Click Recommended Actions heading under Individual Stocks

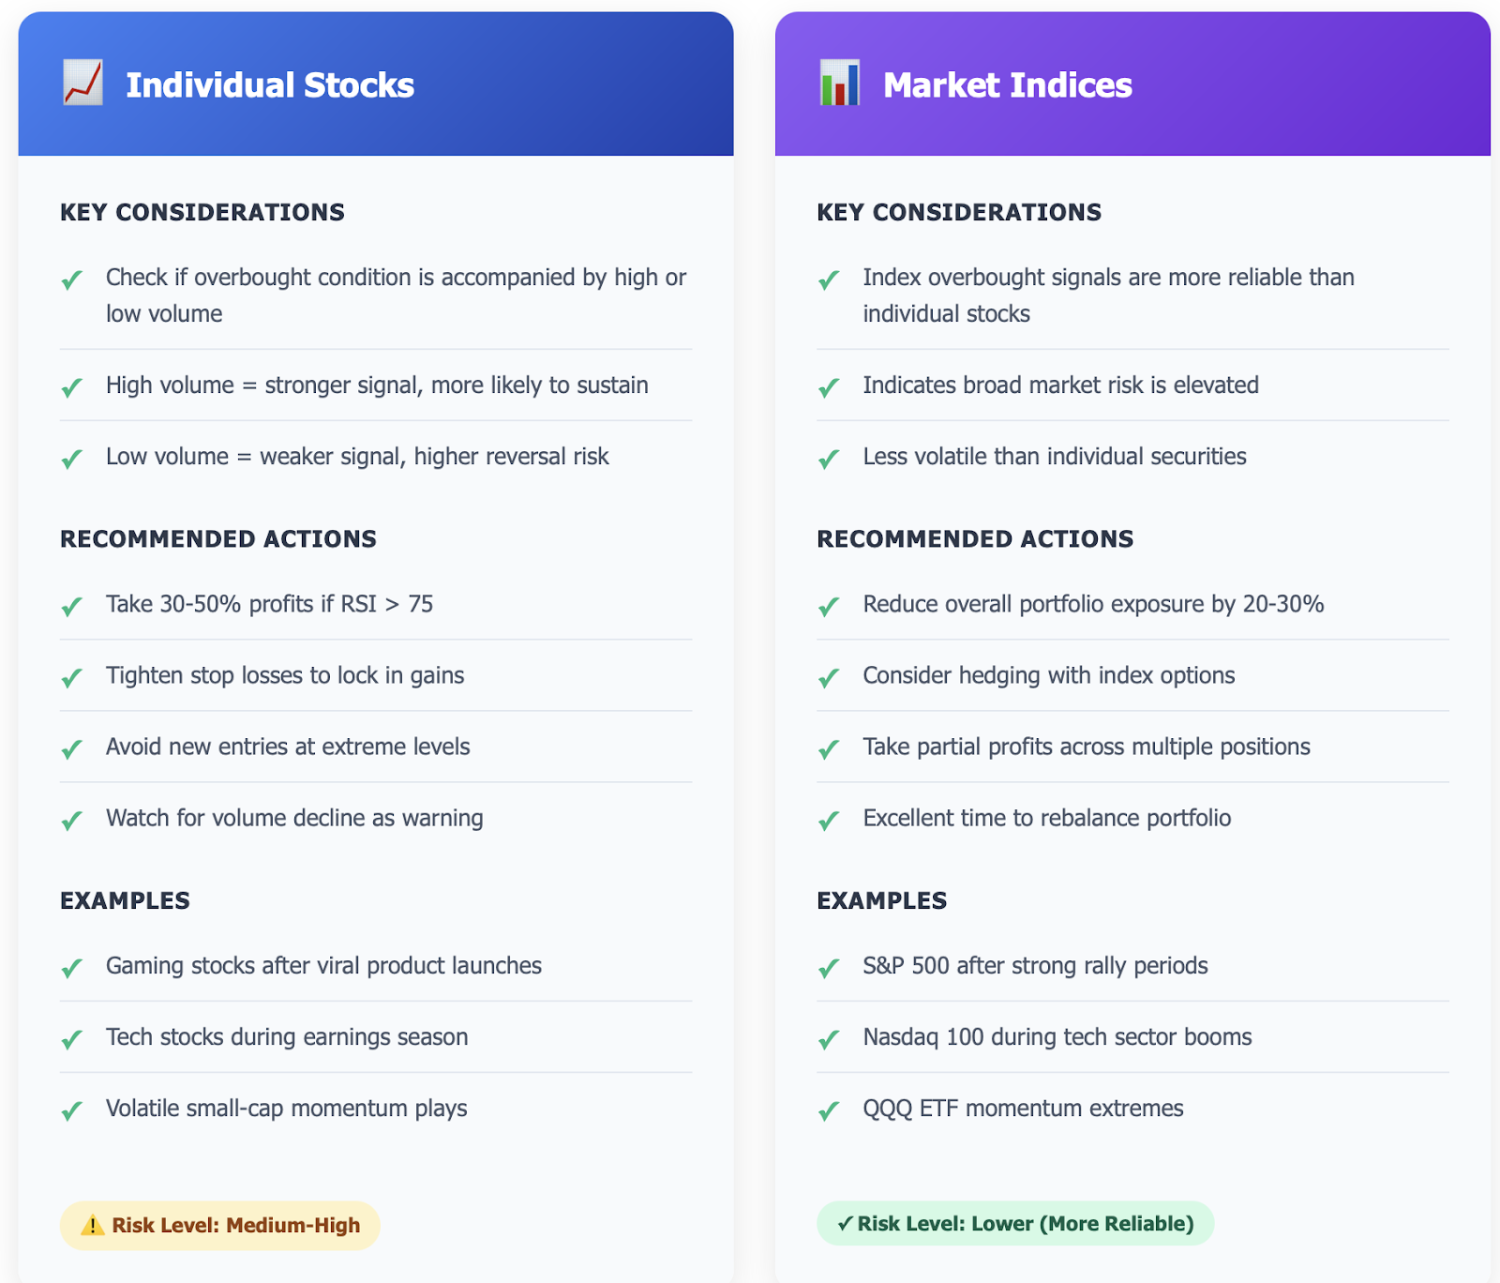[x=218, y=539]
